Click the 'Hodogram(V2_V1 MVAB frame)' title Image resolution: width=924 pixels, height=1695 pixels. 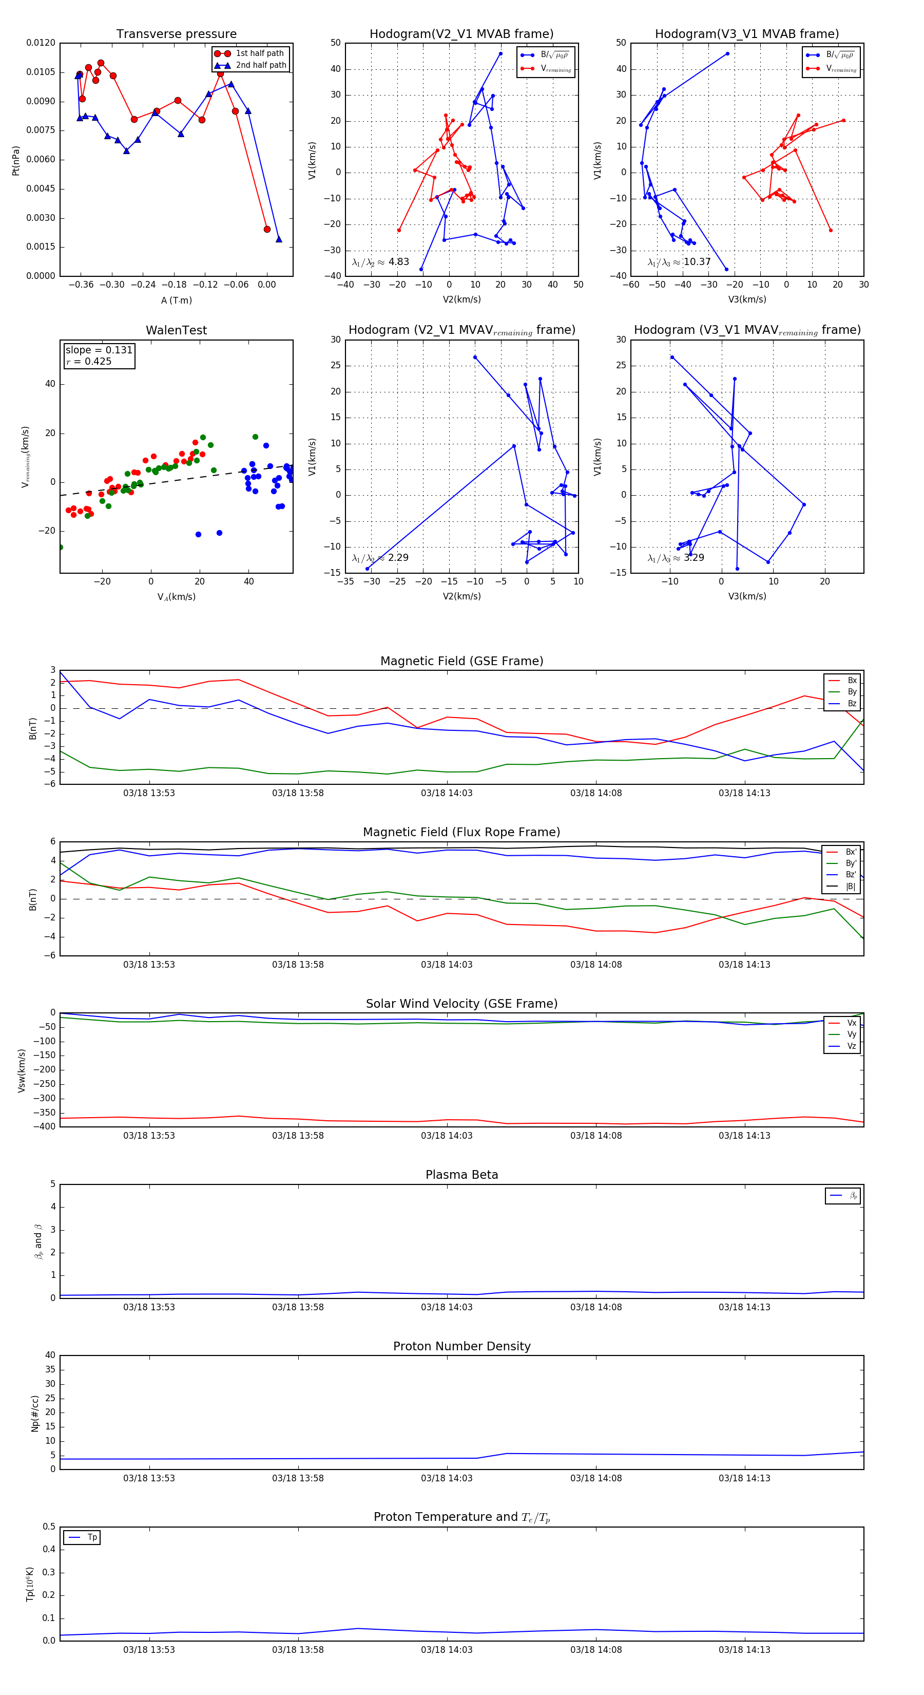[x=461, y=34]
